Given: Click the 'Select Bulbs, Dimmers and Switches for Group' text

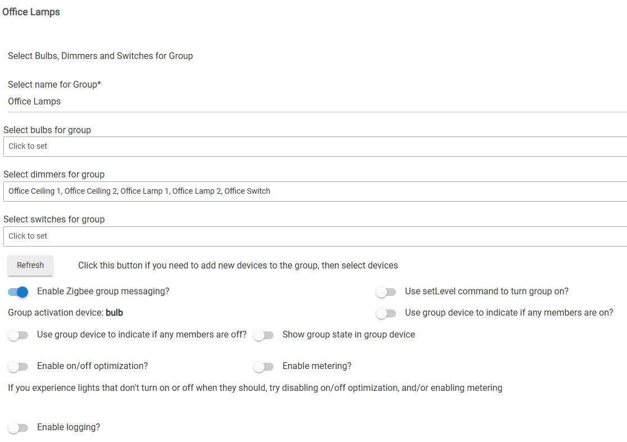Looking at the screenshot, I should coord(101,56).
